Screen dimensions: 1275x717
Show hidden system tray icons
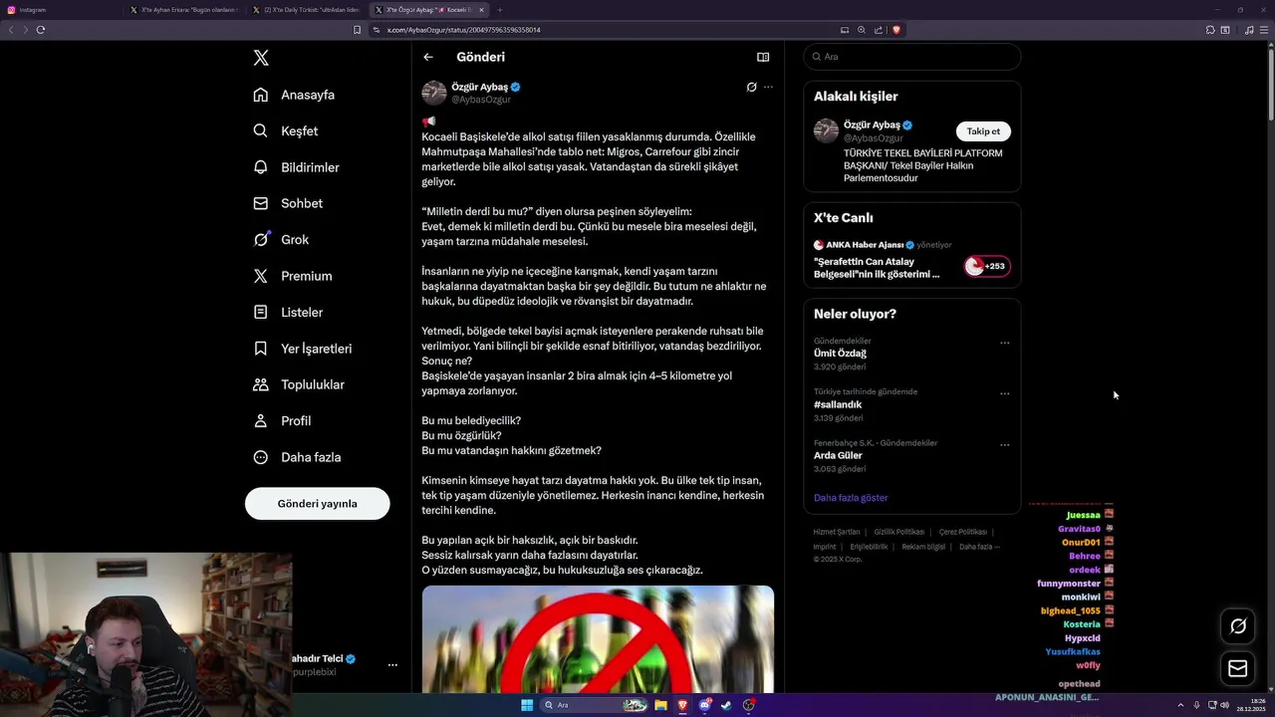point(1180,705)
